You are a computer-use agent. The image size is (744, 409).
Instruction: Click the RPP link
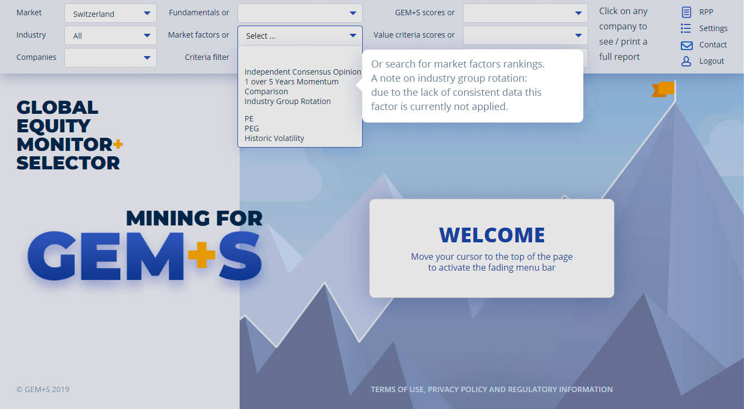[706, 12]
